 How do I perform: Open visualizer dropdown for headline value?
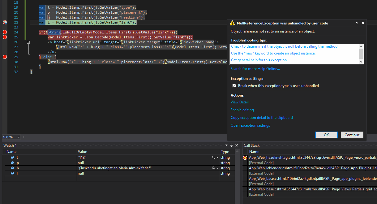coord(217,168)
